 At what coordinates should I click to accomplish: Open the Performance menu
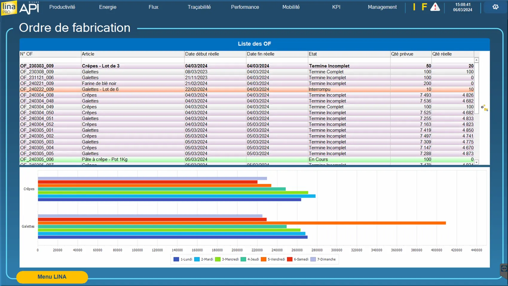tap(245, 7)
